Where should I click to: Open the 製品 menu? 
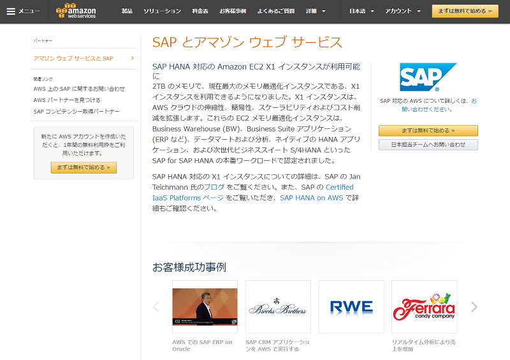[127, 11]
